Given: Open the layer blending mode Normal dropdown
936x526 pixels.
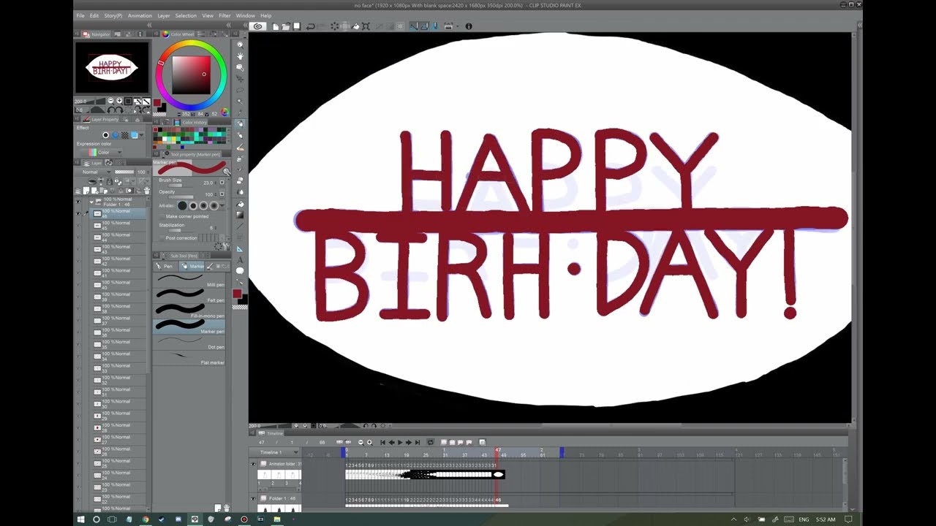Looking at the screenshot, I should click(94, 172).
